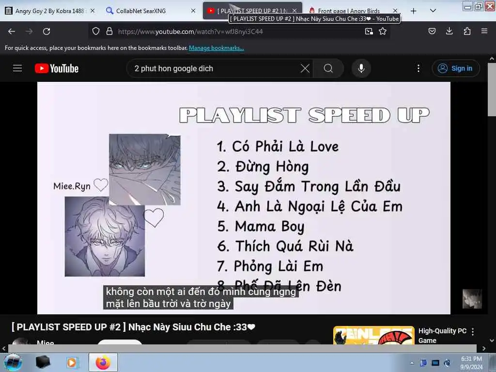
Task: Open the network tray icon
Action: pyautogui.click(x=435, y=363)
